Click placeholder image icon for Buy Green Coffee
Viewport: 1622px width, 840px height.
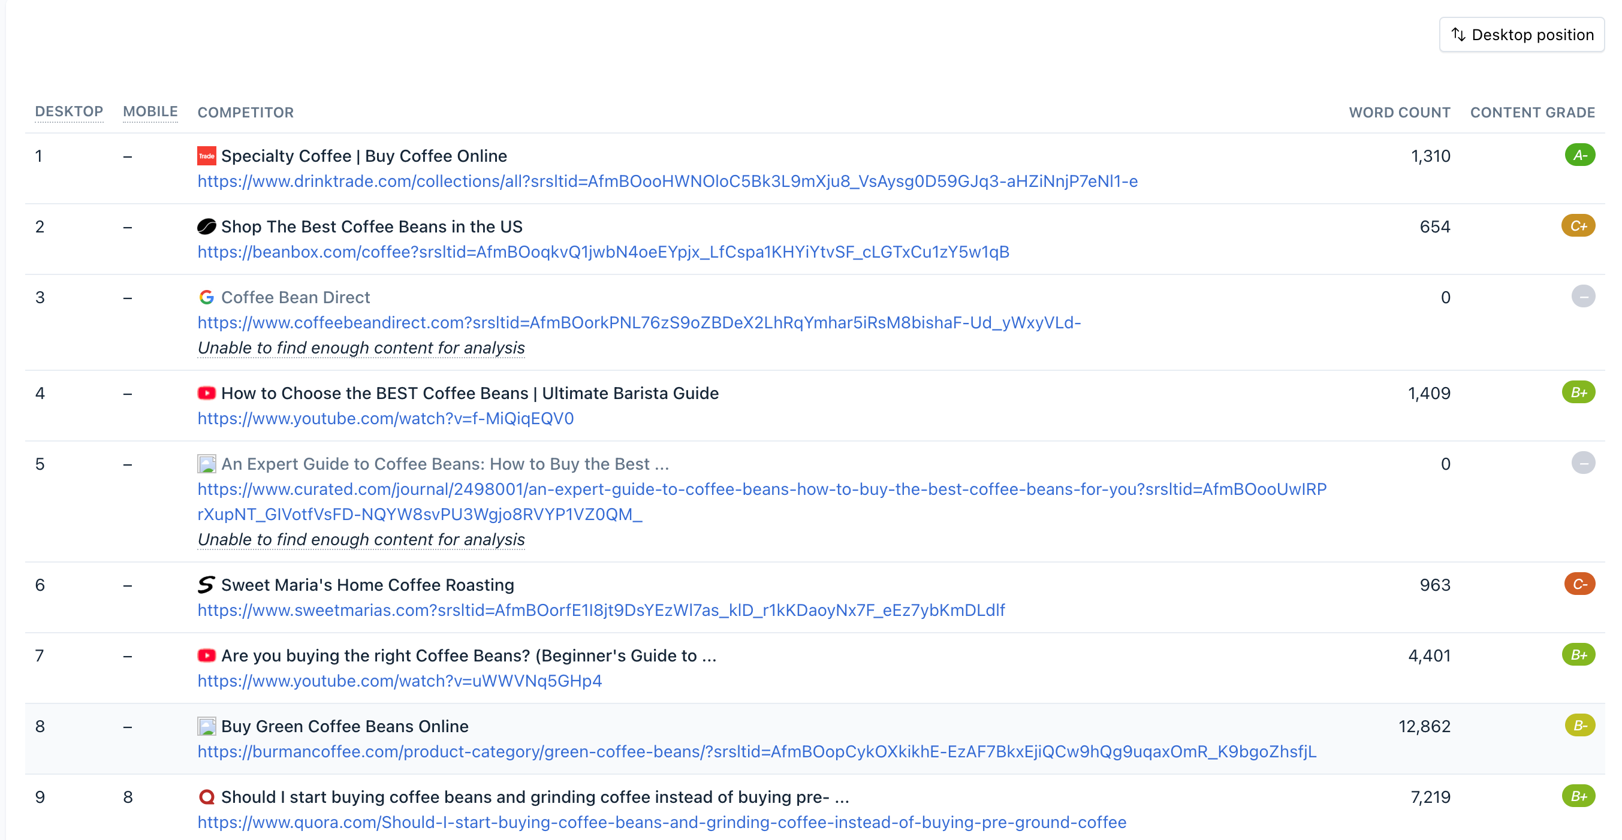(x=206, y=726)
